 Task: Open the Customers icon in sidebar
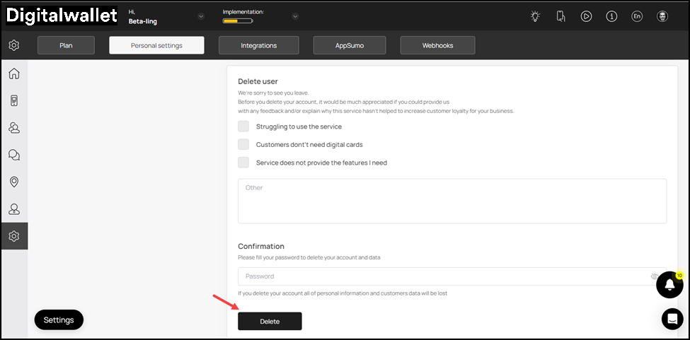click(x=13, y=128)
